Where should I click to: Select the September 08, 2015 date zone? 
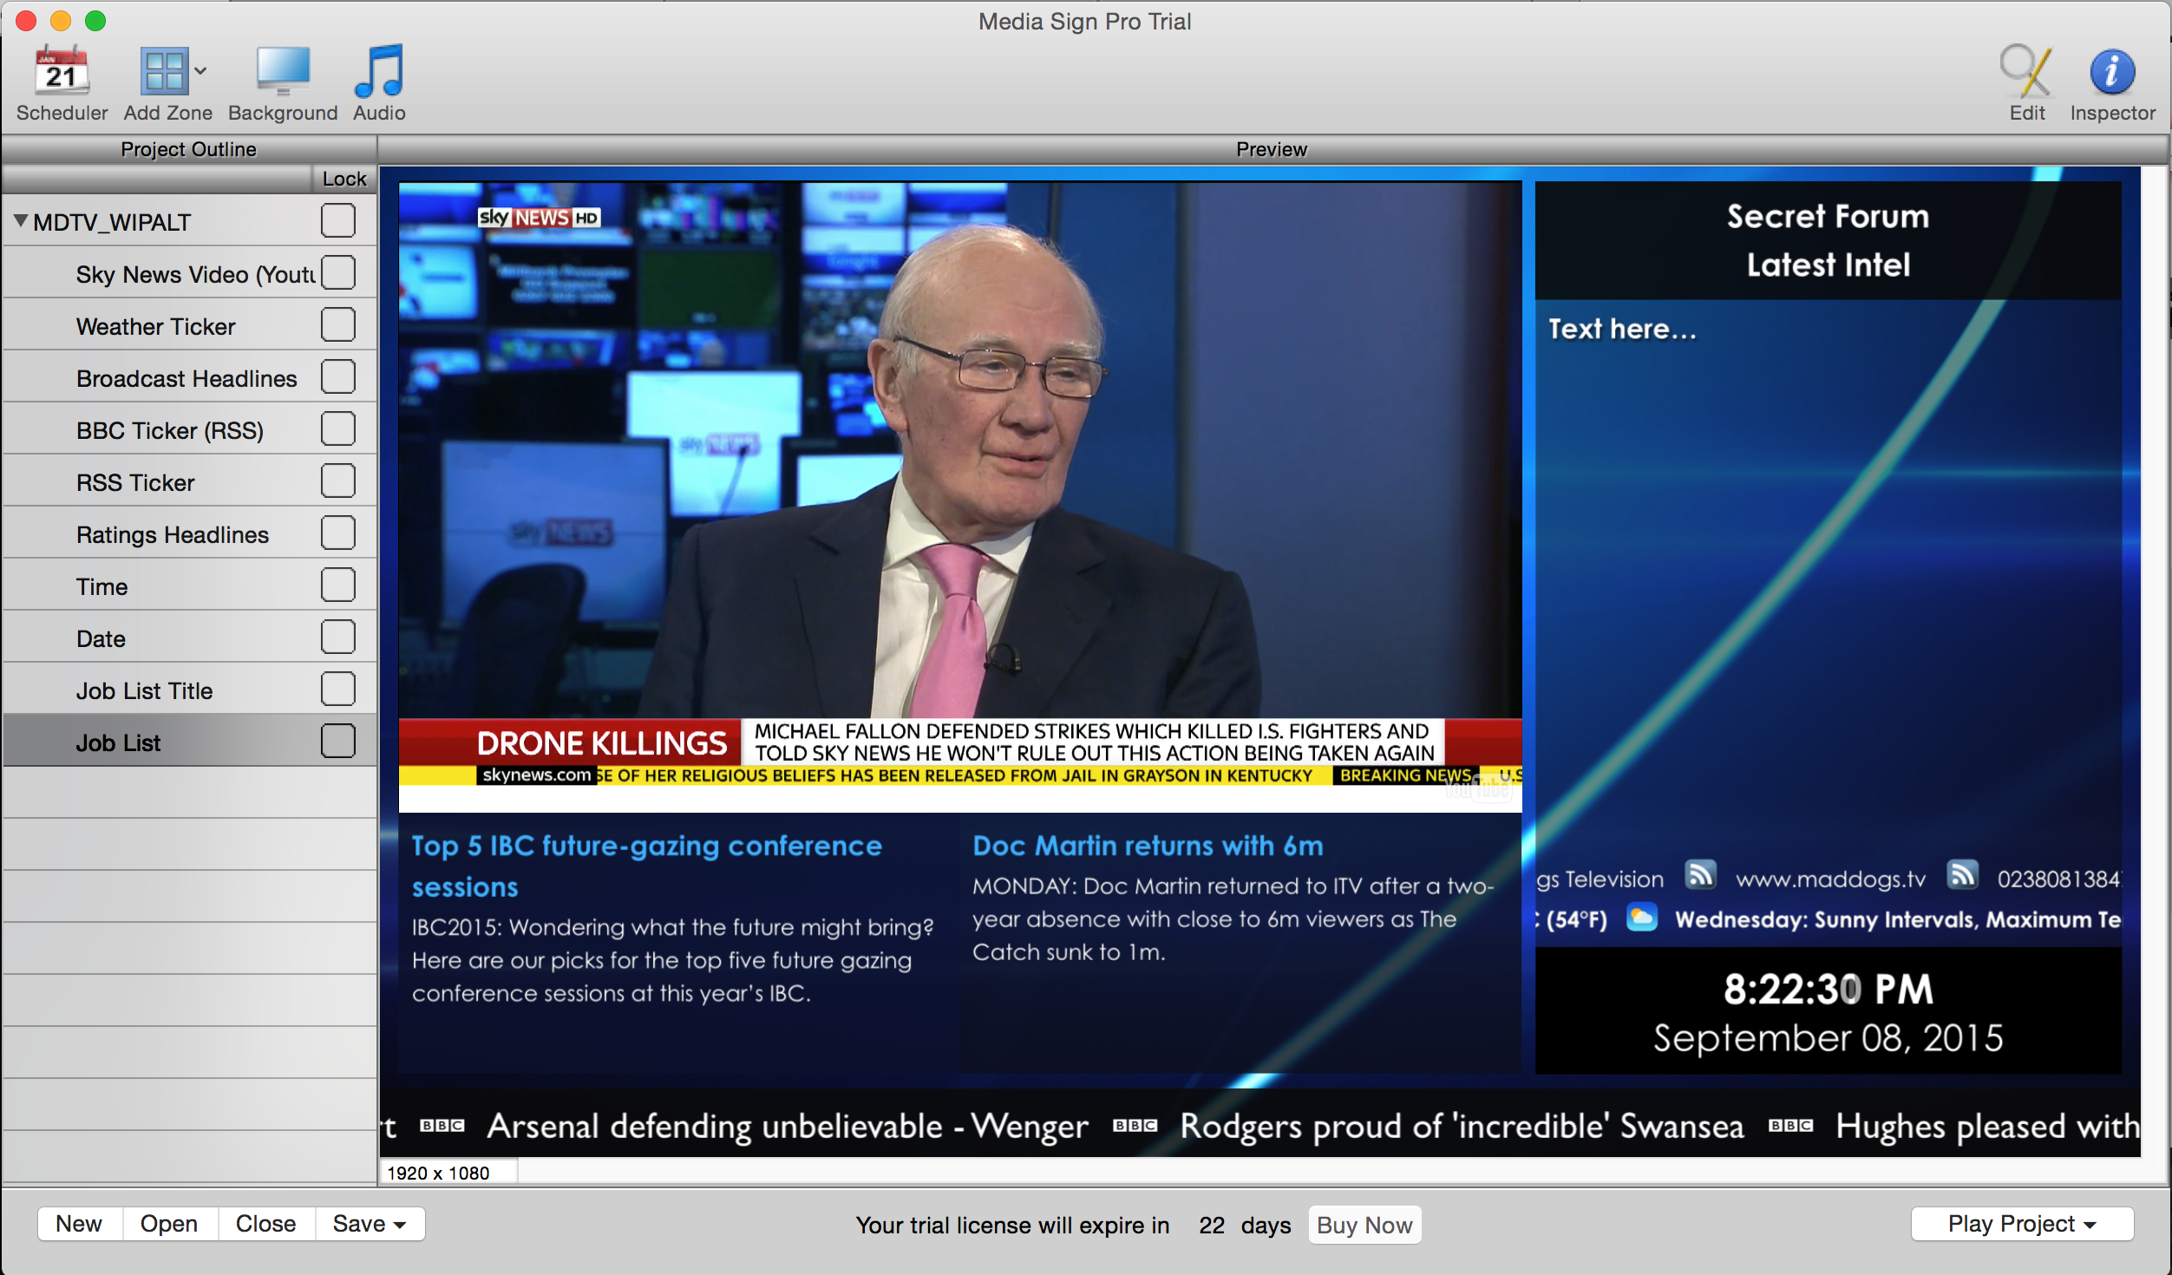(1828, 1037)
